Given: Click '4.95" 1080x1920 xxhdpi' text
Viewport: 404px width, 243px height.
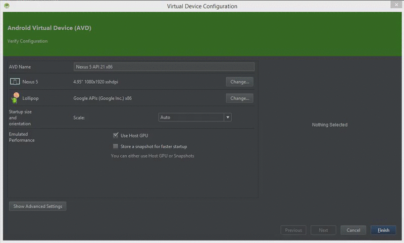Looking at the screenshot, I should 95,82.
